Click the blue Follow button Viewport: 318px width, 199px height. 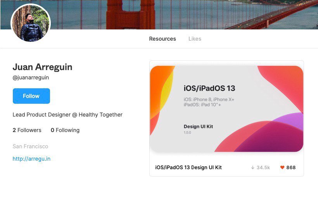coord(31,96)
